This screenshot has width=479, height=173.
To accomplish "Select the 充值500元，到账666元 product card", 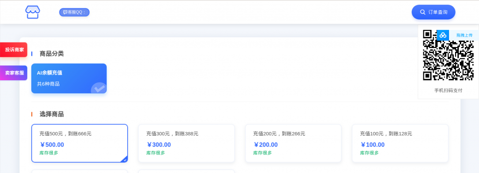I will (80, 143).
